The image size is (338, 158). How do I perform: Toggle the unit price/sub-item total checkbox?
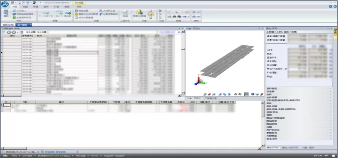click(x=286, y=69)
